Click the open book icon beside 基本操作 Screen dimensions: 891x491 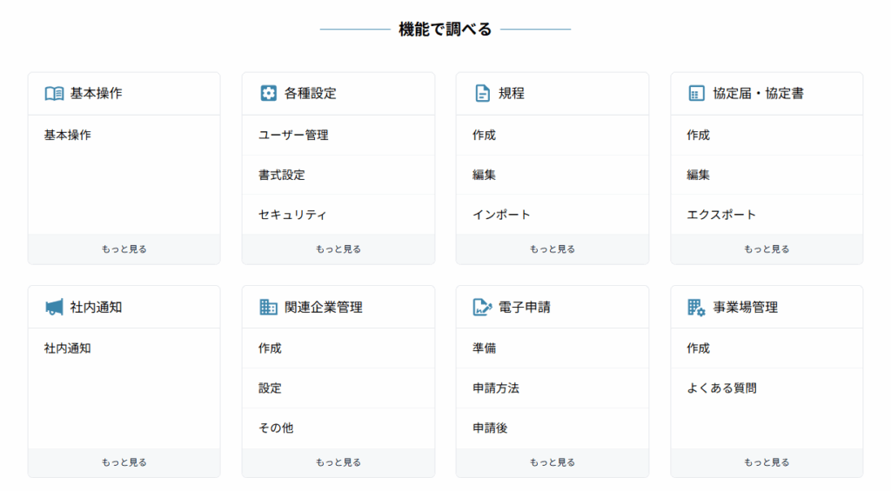tap(55, 93)
